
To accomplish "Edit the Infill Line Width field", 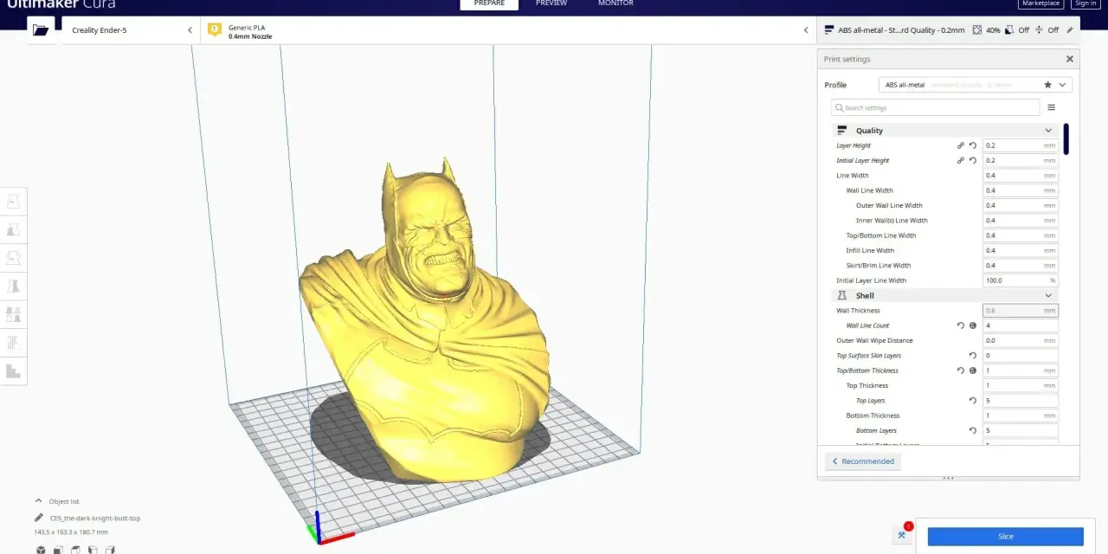I will click(1020, 250).
